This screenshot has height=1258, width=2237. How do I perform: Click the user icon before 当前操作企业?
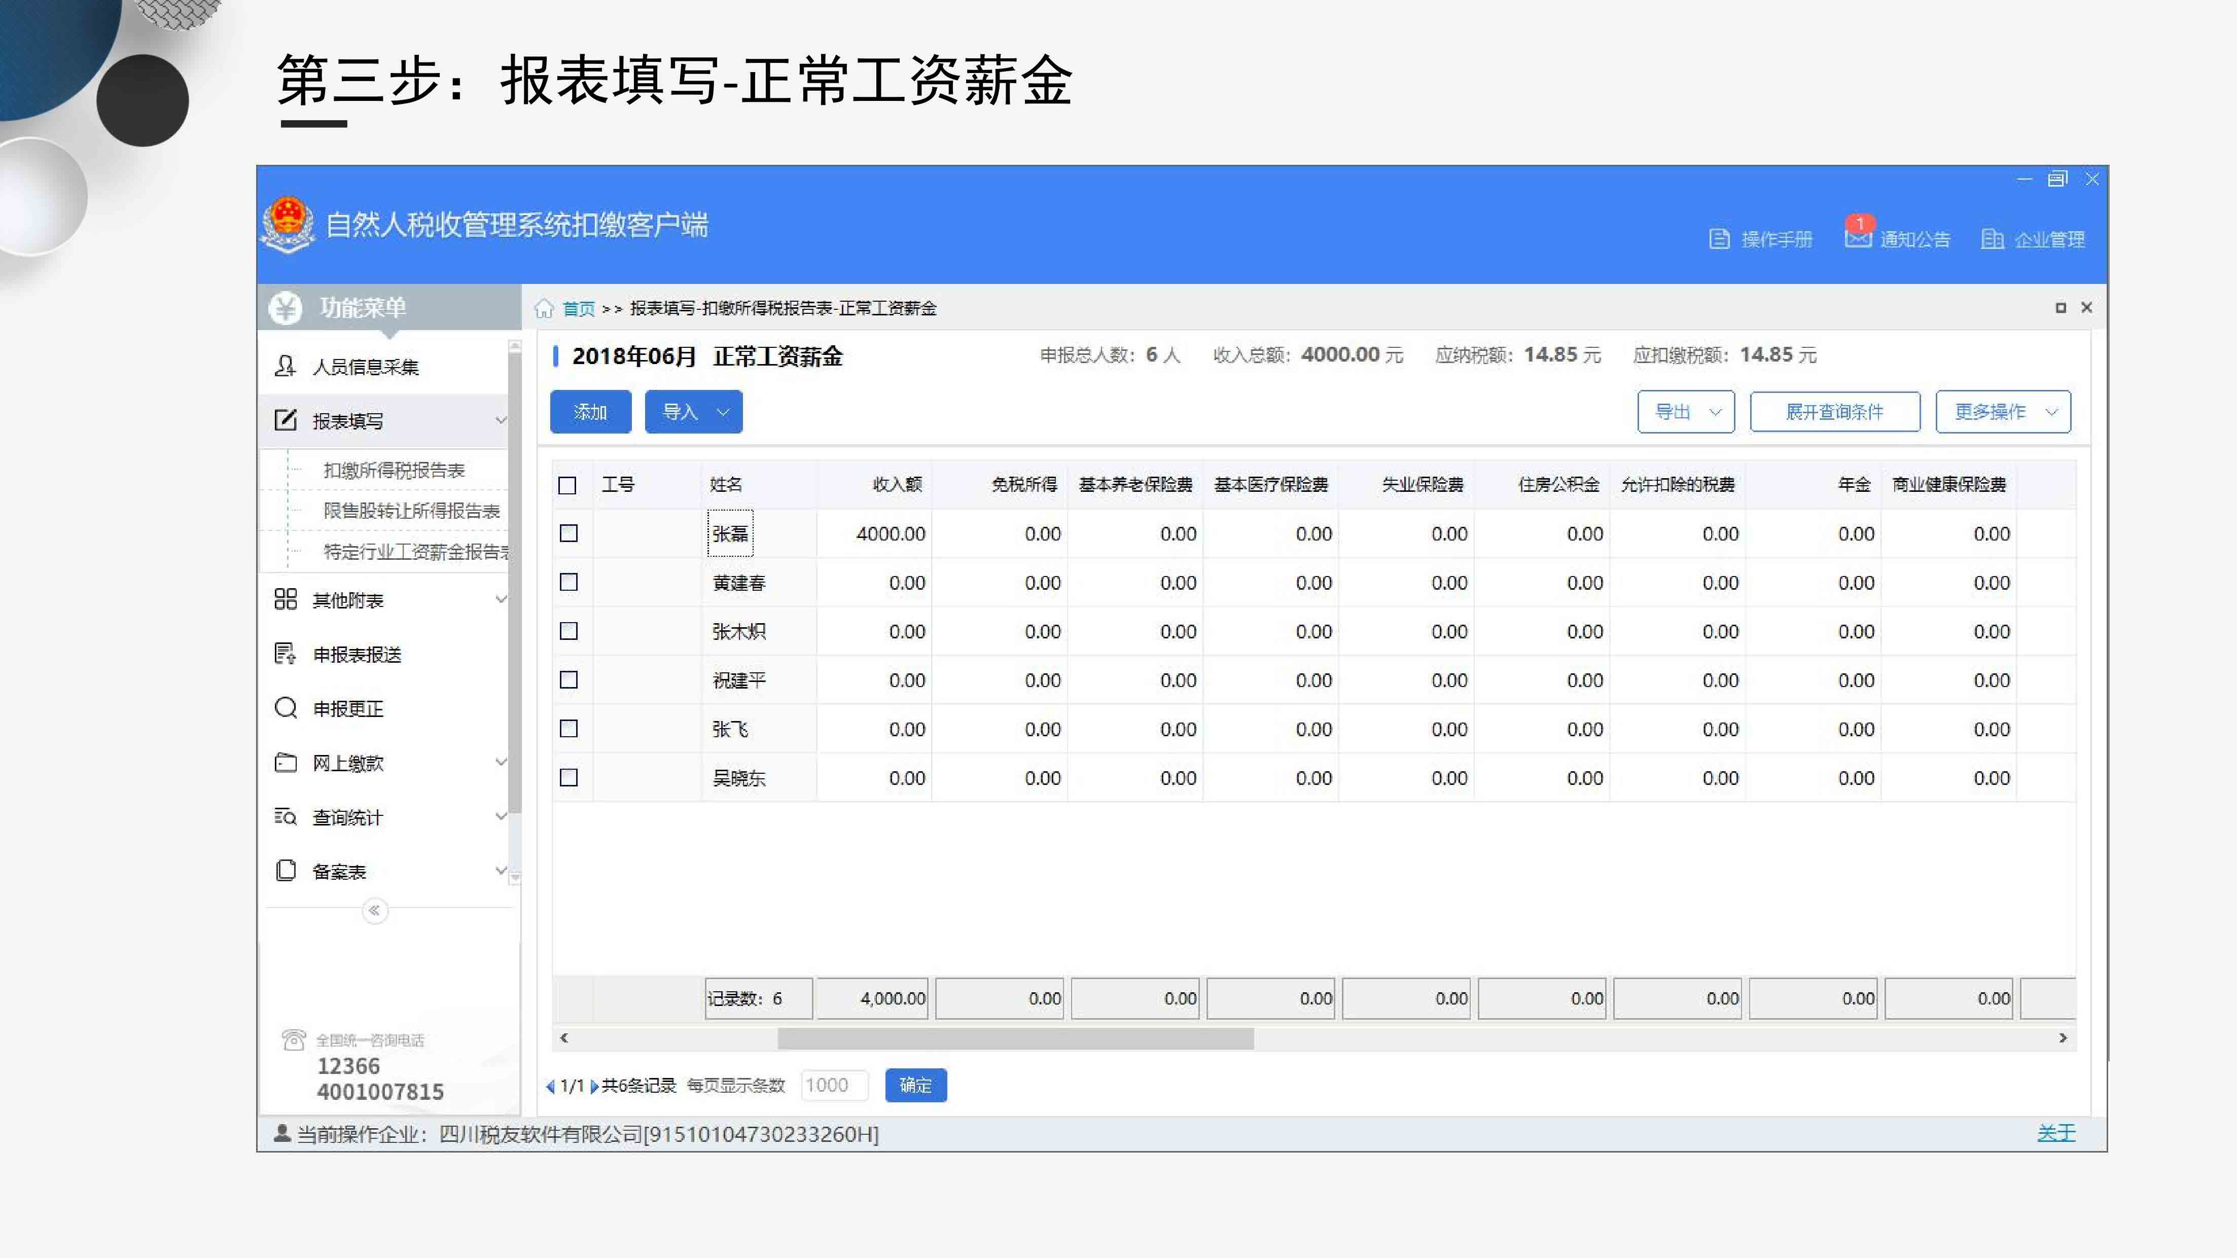(x=282, y=1133)
